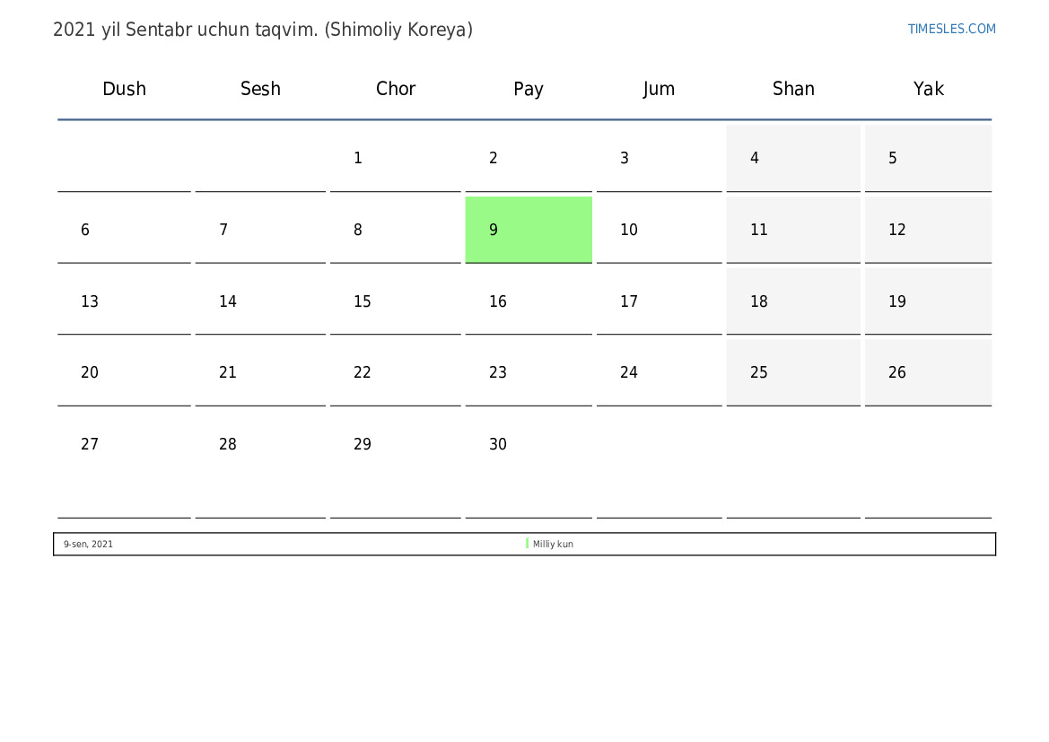Select the 30th of September
1049x742 pixels.
pyautogui.click(x=529, y=443)
